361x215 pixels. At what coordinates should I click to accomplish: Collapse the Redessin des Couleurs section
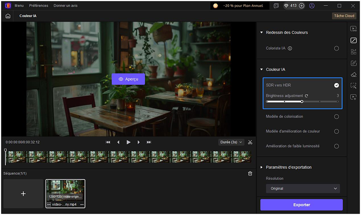(261, 33)
